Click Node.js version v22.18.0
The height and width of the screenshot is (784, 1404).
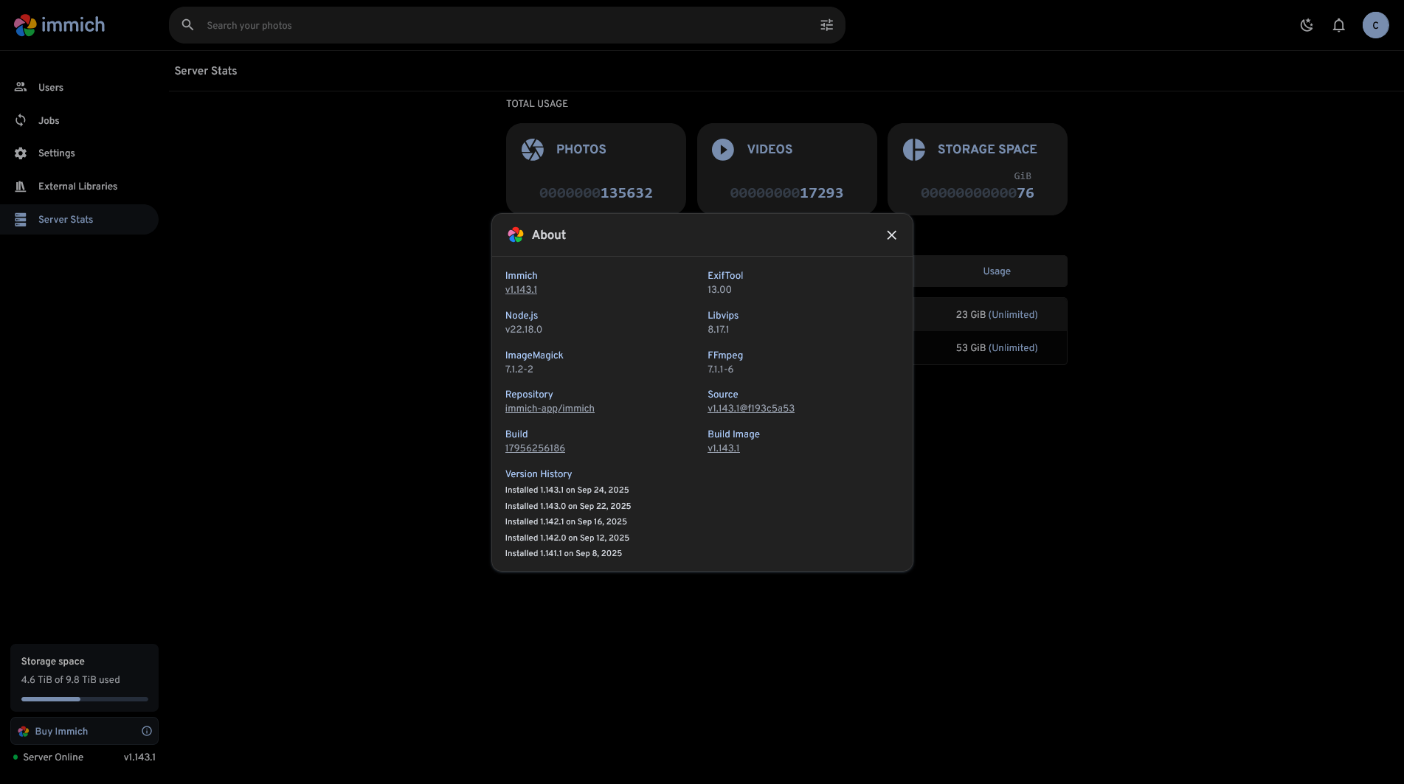click(524, 330)
